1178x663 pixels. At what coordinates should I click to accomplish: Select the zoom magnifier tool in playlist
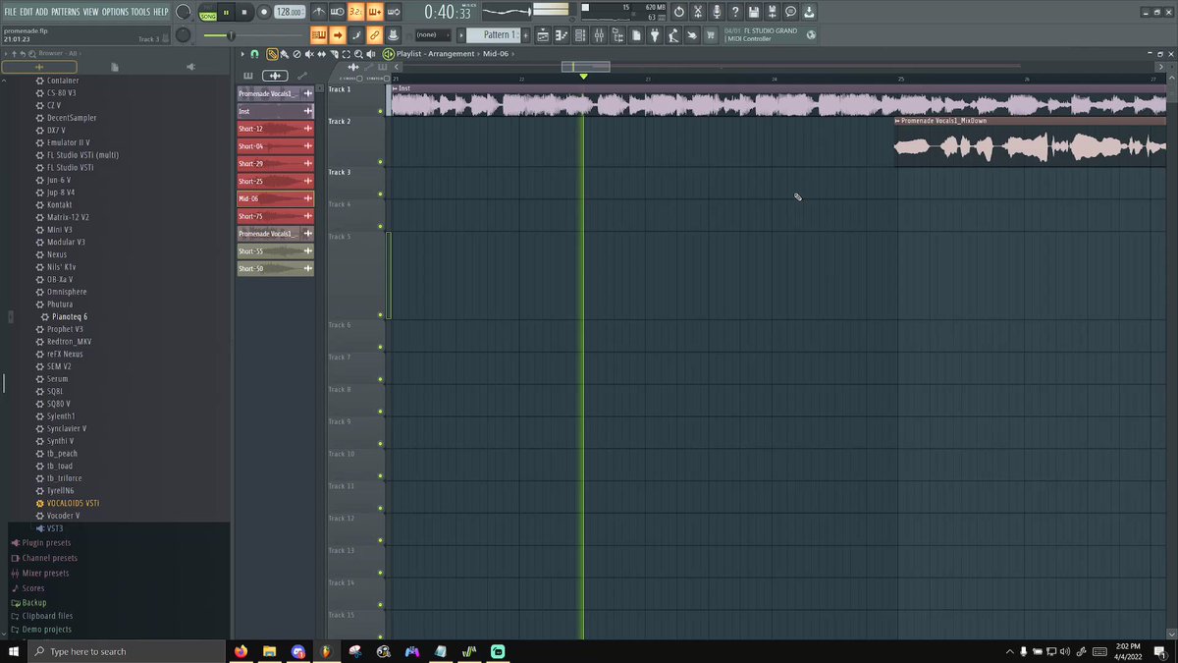[358, 54]
